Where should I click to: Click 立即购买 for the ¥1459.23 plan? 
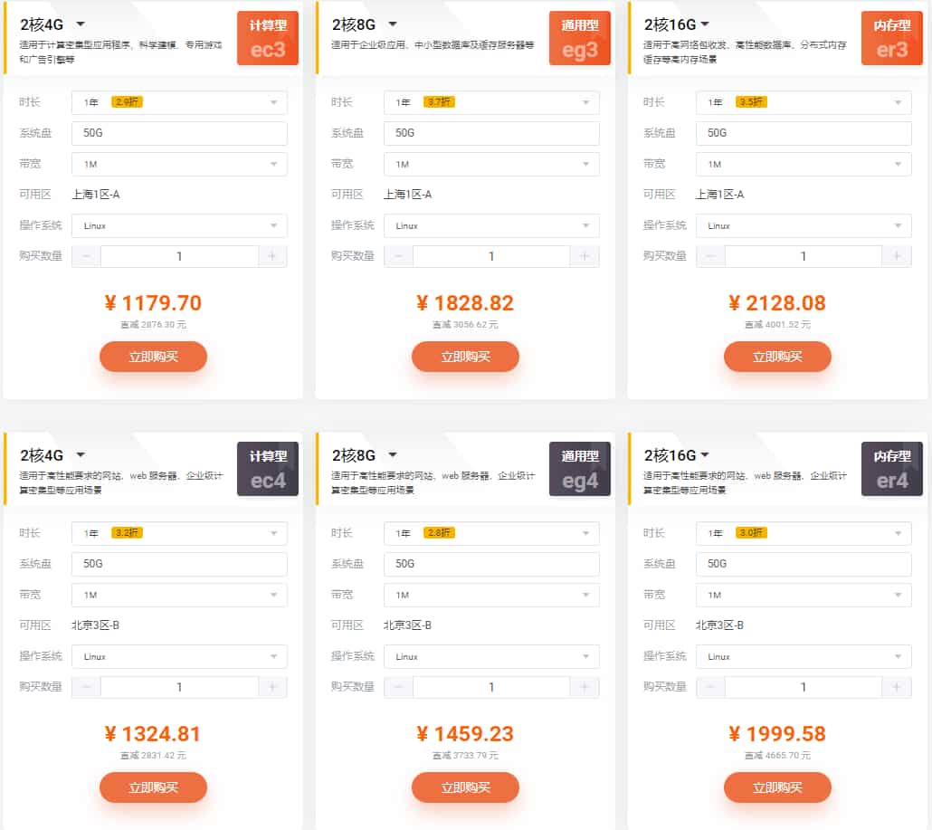(x=465, y=787)
